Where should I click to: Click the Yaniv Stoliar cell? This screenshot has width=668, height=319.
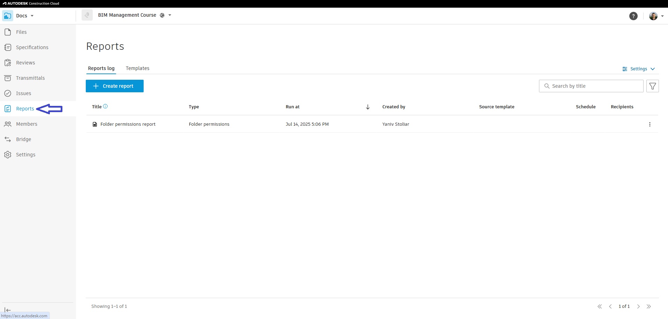click(x=396, y=124)
